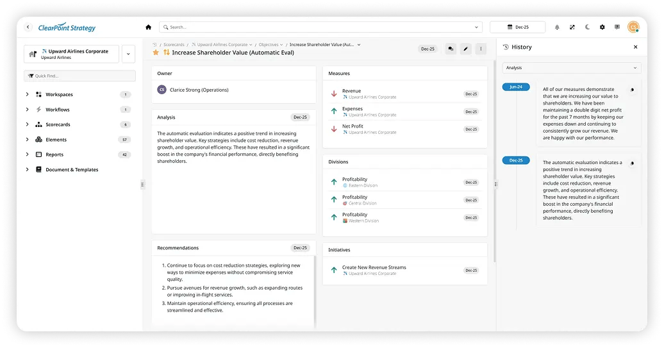Viewport: 664px width, 348px height.
Task: Open Workspaces in the sidebar
Action: coord(59,94)
